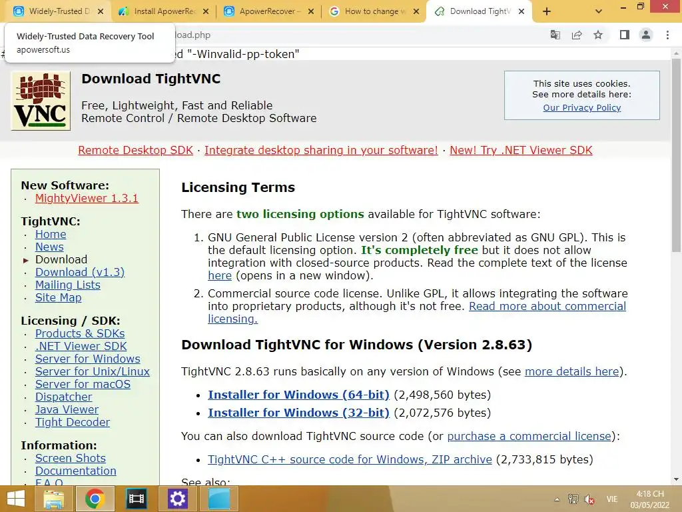The height and width of the screenshot is (512, 682).
Task: Open the Documentation link
Action: click(x=75, y=471)
